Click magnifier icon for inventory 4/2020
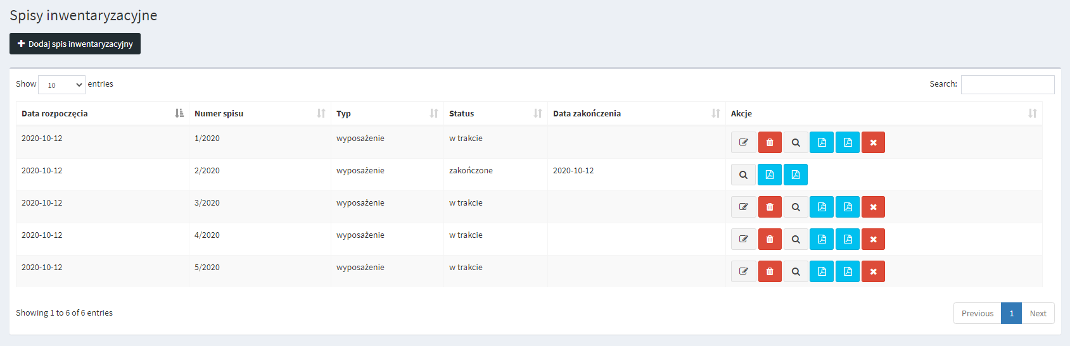 pos(796,239)
